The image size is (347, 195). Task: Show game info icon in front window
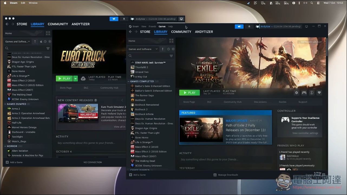pos(312,93)
